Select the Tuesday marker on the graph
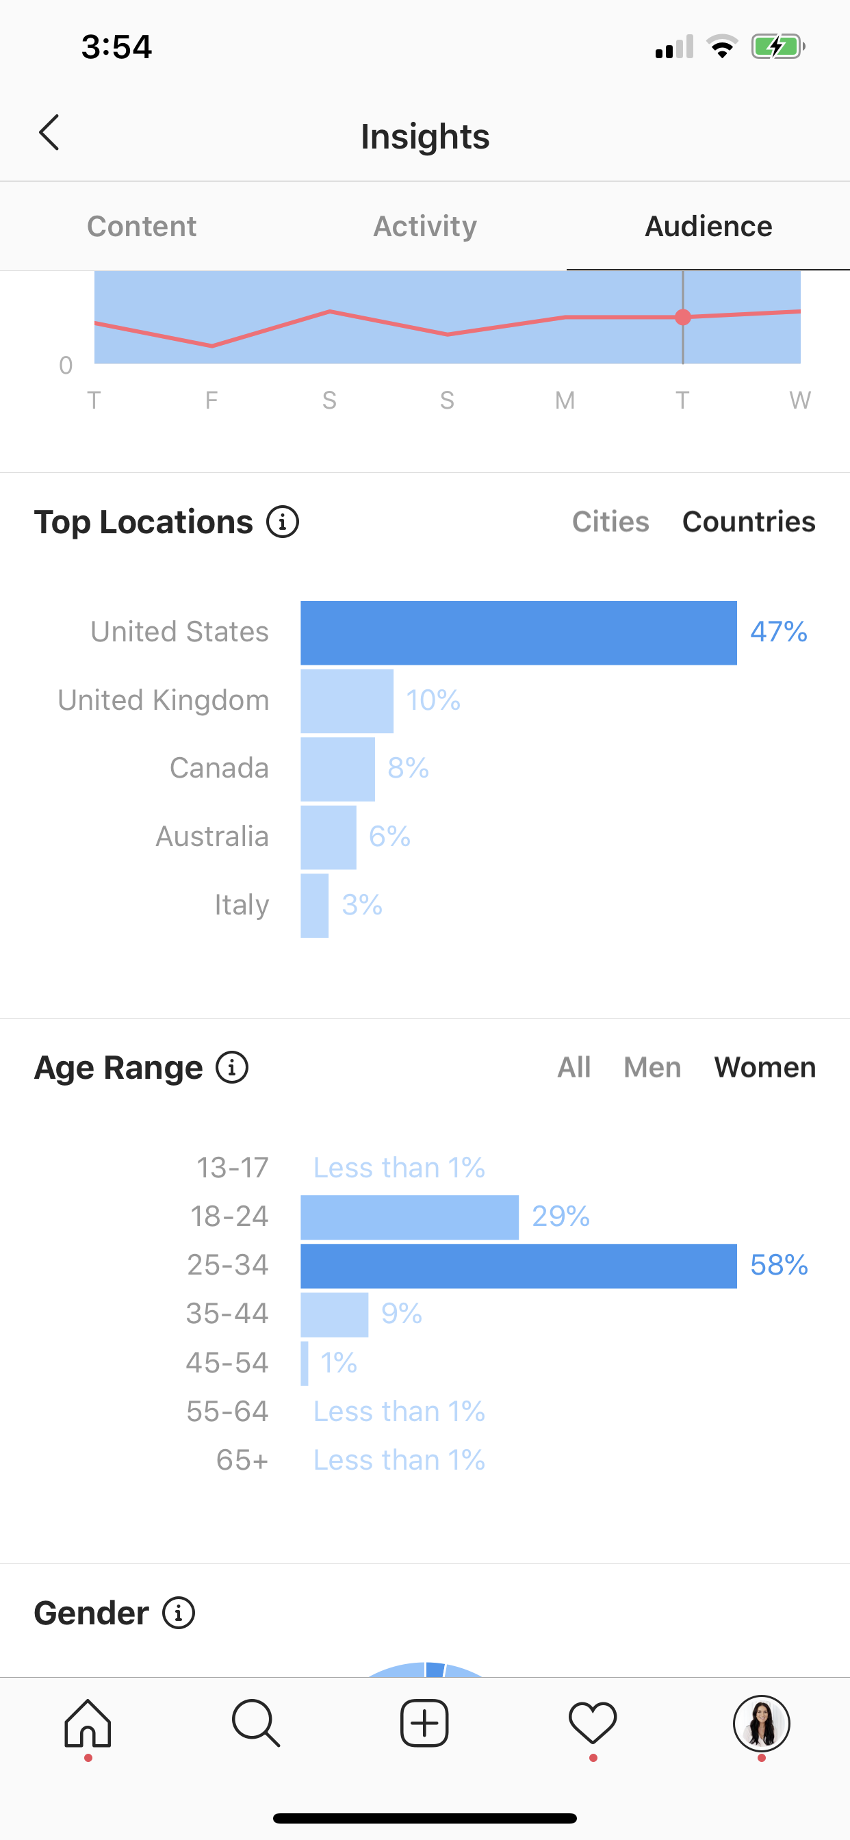850x1840 pixels. (x=683, y=317)
